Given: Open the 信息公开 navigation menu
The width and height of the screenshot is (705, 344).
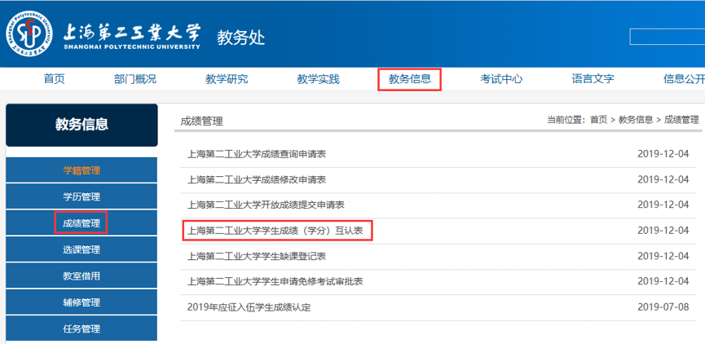Looking at the screenshot, I should [x=684, y=79].
